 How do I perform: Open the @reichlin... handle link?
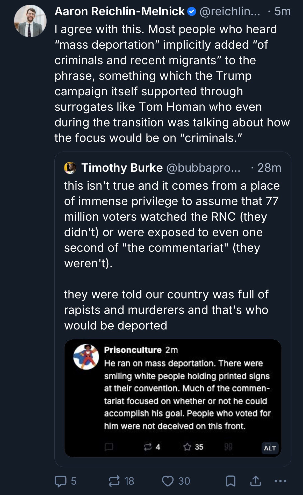coord(229,11)
